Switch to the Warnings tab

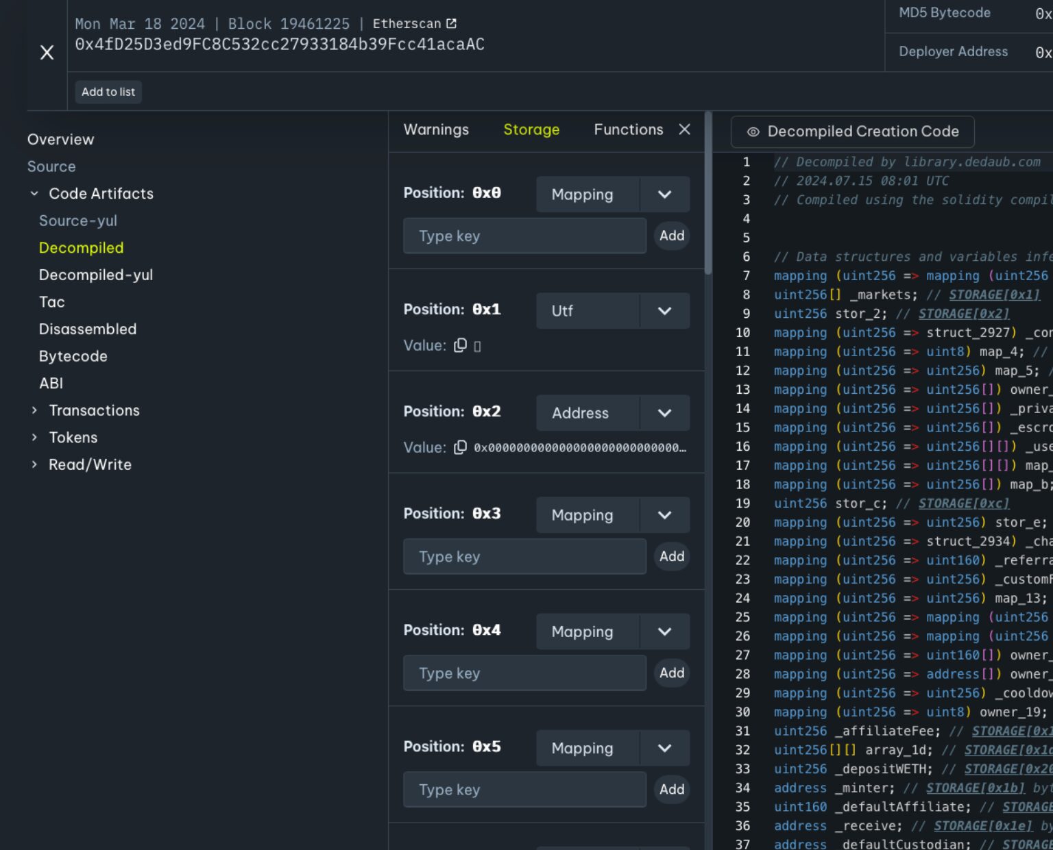tap(436, 129)
